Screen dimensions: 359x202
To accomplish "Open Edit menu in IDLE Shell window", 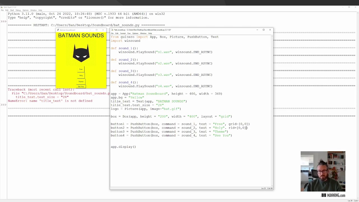I will click(7, 10).
